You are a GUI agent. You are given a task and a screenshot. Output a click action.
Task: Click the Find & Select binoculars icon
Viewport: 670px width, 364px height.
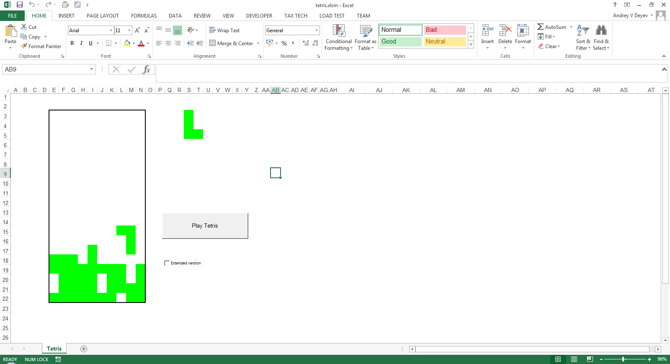601,30
